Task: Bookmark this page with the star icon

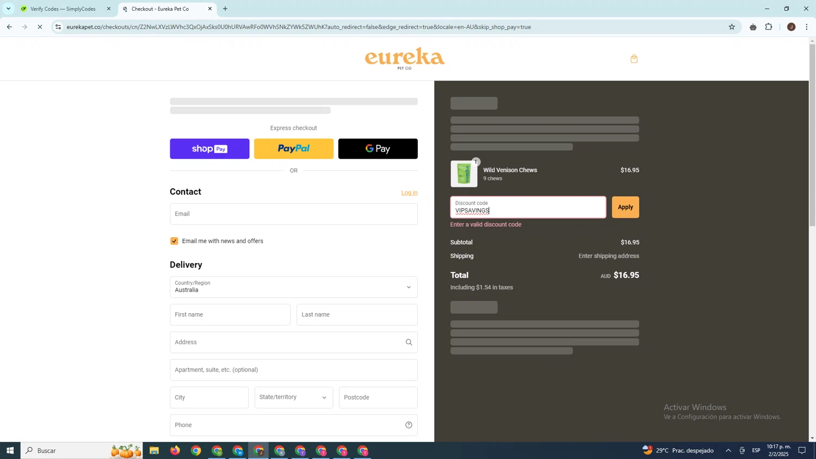Action: 732,27
